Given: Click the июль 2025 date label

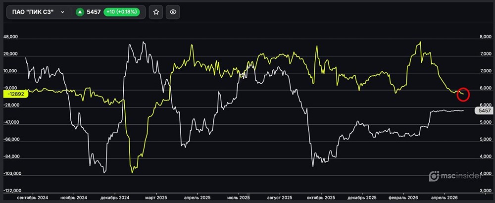Looking at the screenshot, I should click(239, 198).
